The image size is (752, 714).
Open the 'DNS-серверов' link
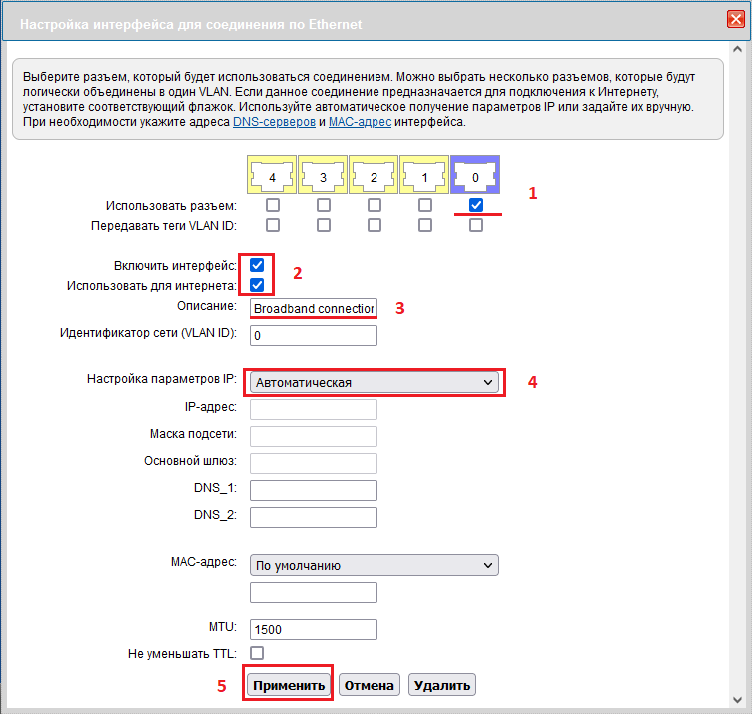(x=273, y=122)
